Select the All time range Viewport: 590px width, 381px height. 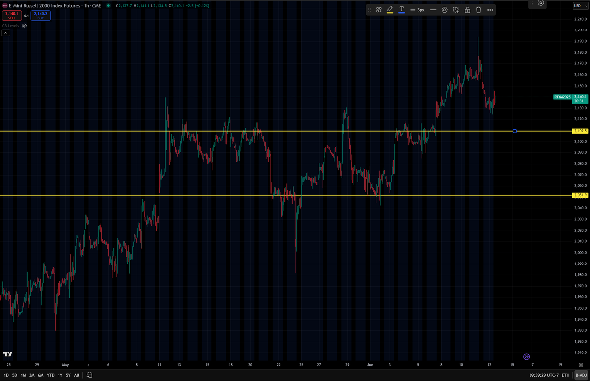pos(76,375)
